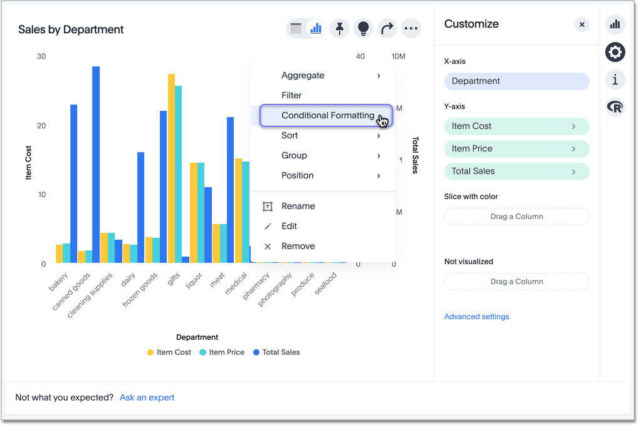This screenshot has width=638, height=425.
Task: Select Conditional Formatting menu item
Action: point(327,116)
